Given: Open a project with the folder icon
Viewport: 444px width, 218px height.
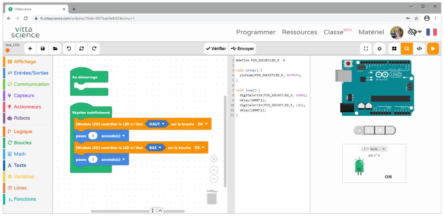Looking at the screenshot, I should [x=55, y=49].
